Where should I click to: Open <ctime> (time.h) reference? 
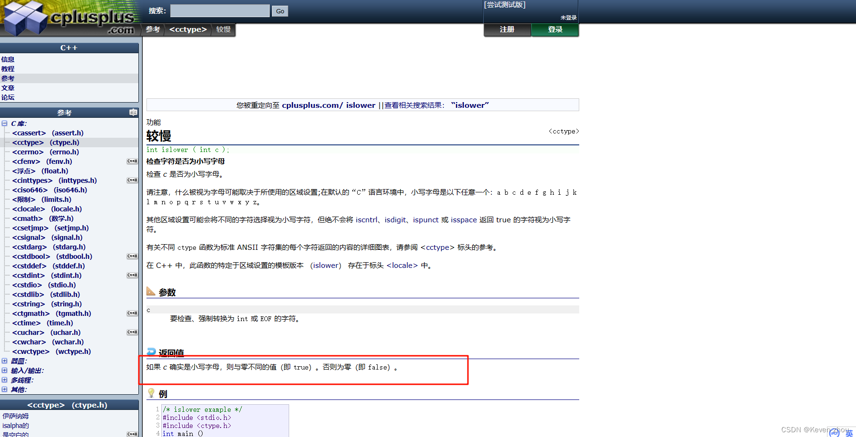[43, 323]
